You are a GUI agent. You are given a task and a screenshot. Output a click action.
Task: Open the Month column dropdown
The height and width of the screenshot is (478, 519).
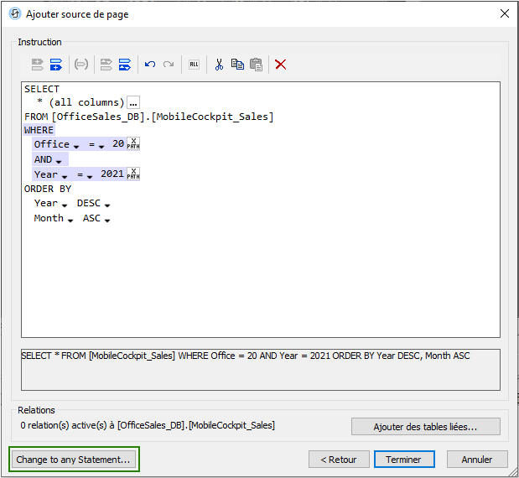pos(70,220)
